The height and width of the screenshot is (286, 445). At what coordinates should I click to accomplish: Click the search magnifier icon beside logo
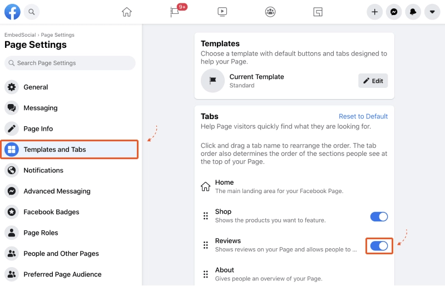point(32,12)
